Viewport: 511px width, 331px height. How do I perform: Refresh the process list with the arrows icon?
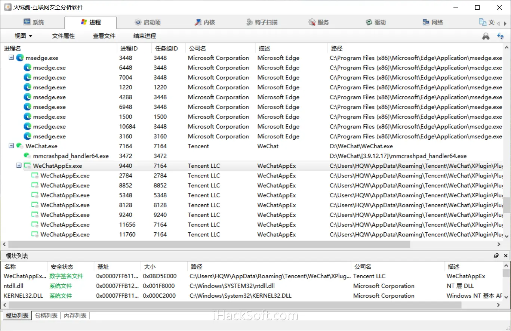coord(500,36)
